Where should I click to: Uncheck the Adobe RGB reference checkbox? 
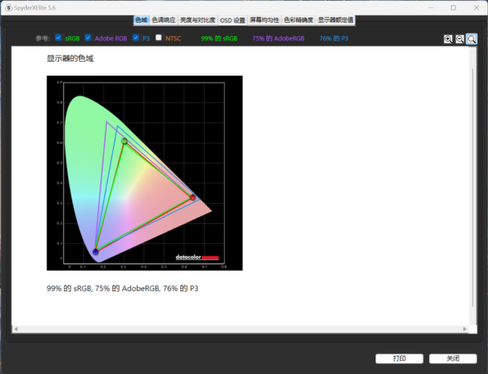(88, 38)
